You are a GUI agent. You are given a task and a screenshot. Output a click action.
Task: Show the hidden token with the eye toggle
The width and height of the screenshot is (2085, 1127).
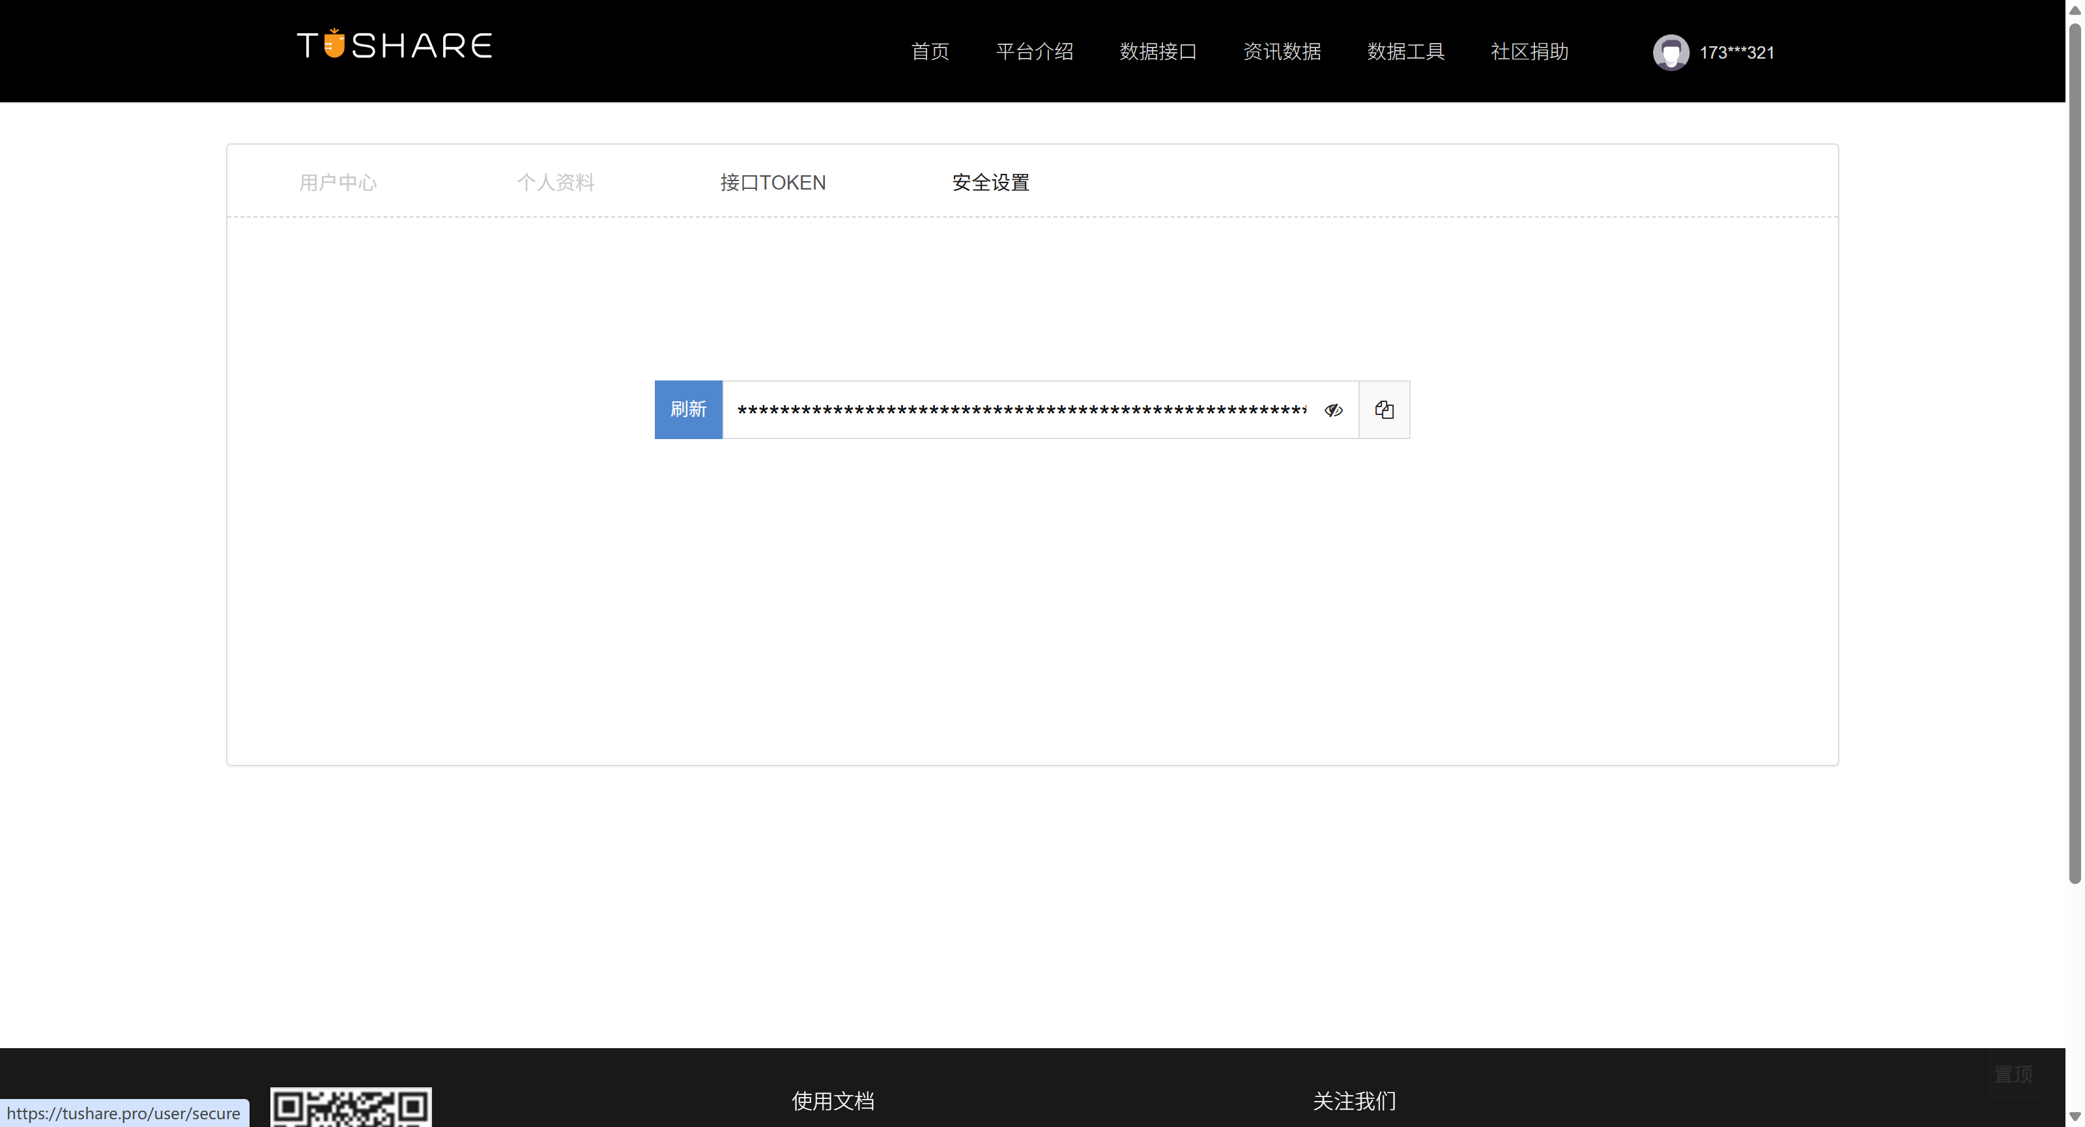1333,409
